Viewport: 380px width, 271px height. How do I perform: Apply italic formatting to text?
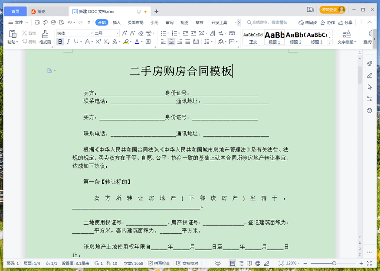68,42
